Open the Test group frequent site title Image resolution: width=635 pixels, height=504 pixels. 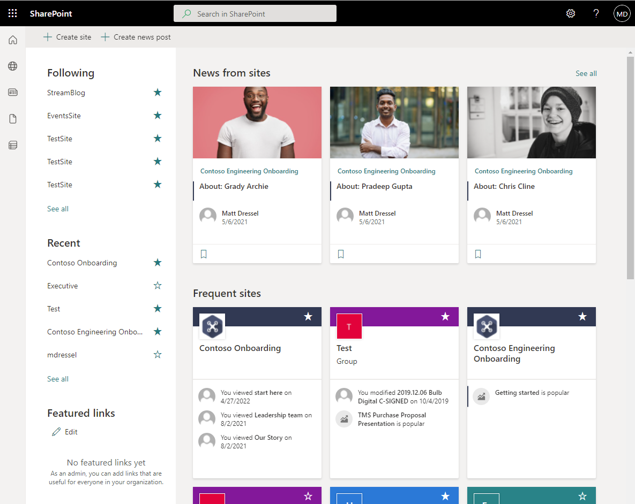click(x=344, y=348)
